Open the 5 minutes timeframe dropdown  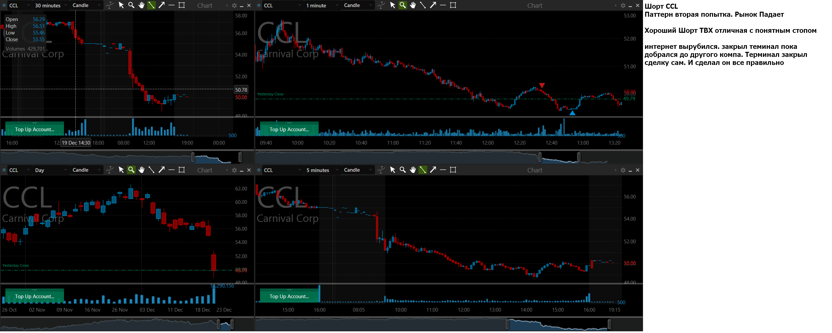(x=322, y=170)
